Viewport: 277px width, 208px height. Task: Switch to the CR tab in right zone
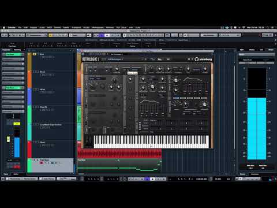(261, 50)
